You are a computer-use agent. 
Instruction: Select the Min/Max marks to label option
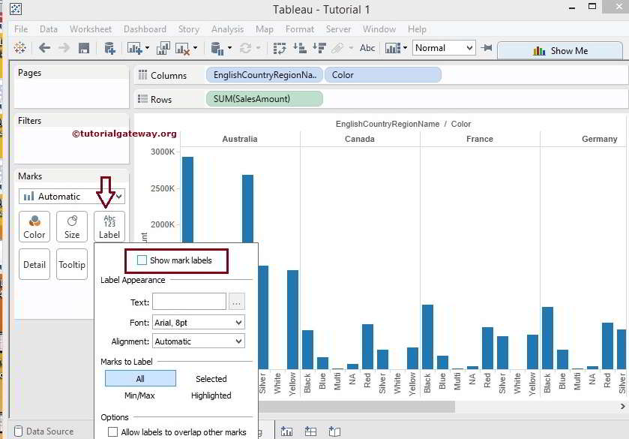(x=140, y=395)
